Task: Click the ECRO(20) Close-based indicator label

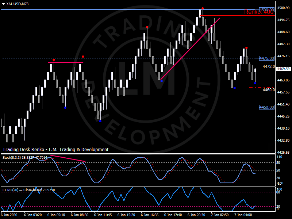Action: tap(29, 190)
